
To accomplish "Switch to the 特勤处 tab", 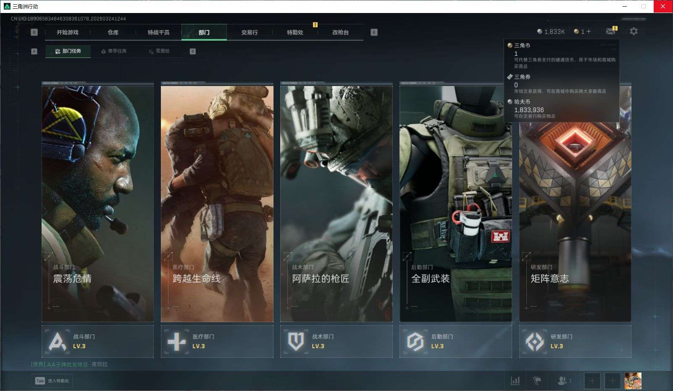I will tap(295, 32).
